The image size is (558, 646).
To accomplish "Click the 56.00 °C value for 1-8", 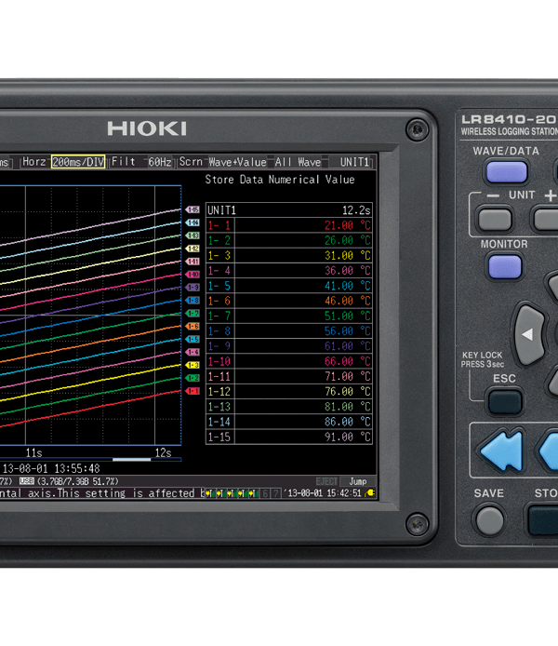I will [348, 331].
